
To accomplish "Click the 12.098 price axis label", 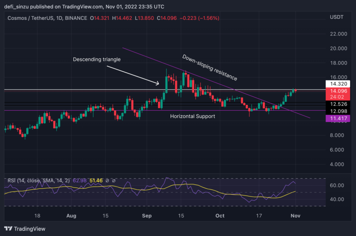I will (337, 111).
